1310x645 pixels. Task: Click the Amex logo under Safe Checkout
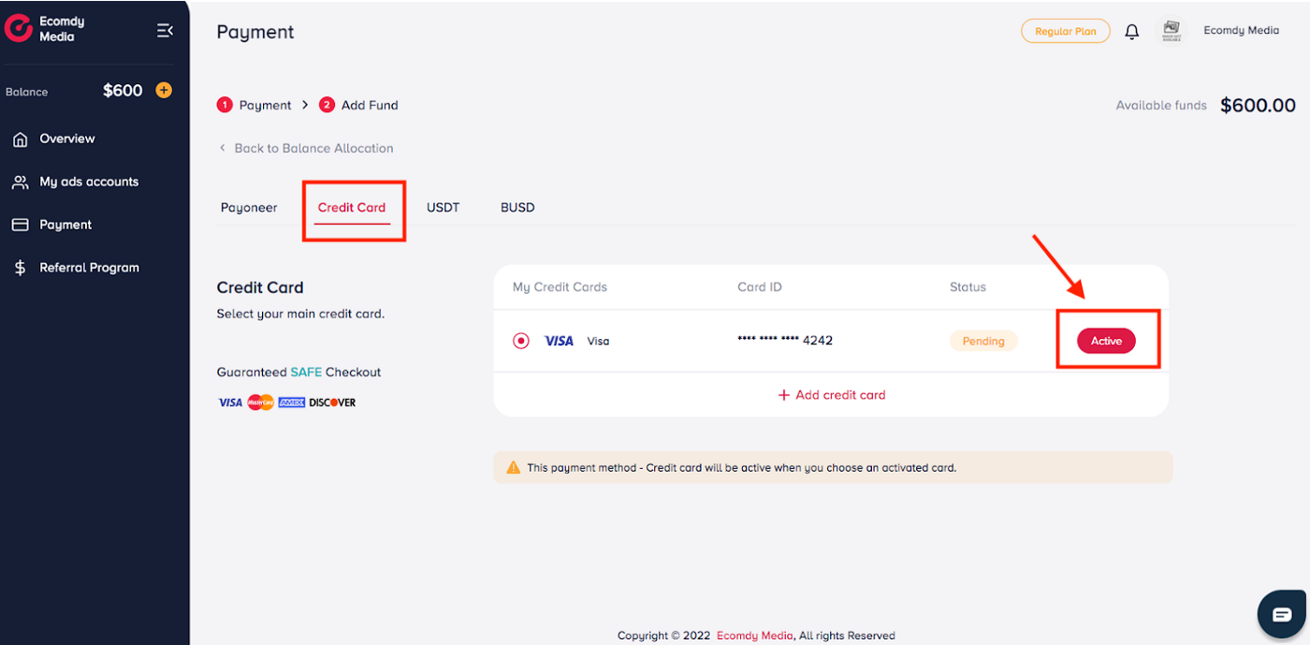[292, 403]
